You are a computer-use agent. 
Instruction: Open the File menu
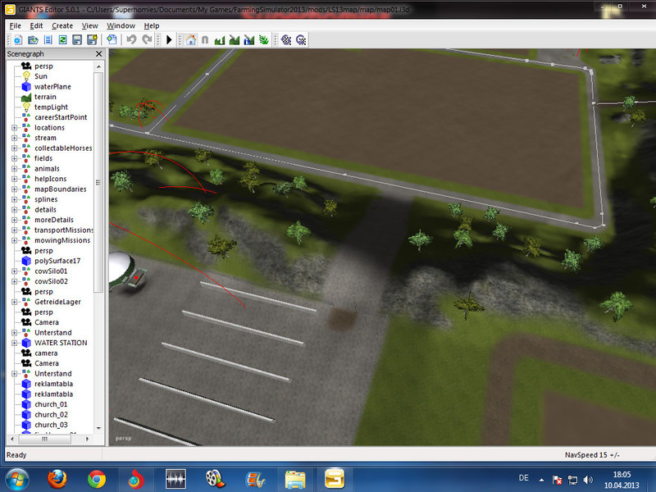point(15,25)
